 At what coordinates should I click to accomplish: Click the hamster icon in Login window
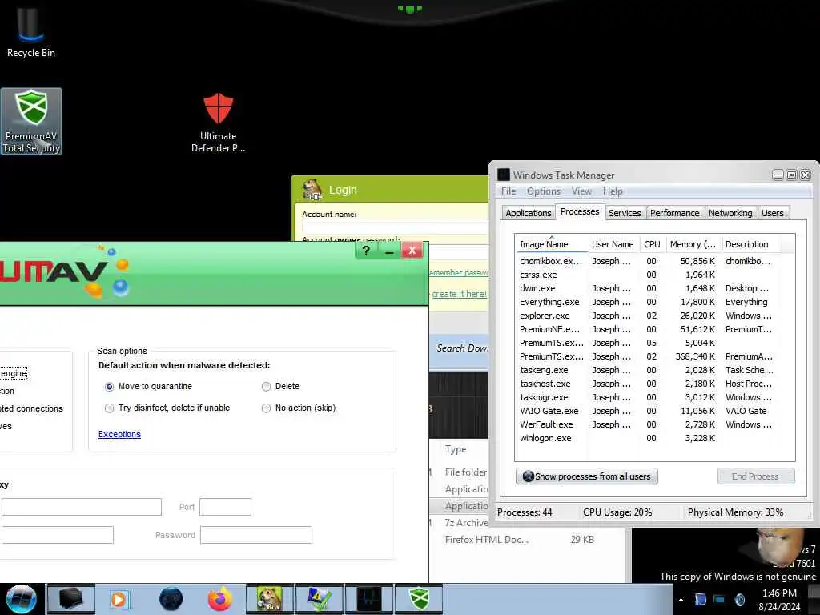click(x=312, y=190)
